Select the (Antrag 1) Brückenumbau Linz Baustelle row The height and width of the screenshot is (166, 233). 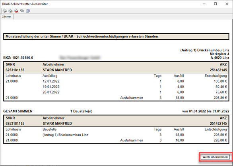[x=116, y=135]
